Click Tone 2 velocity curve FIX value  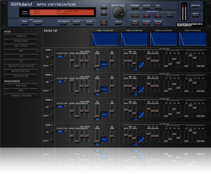point(97,94)
